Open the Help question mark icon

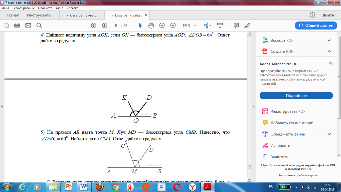coord(312,15)
